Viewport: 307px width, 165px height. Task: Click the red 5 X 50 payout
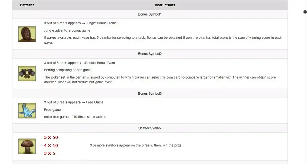[51, 138]
